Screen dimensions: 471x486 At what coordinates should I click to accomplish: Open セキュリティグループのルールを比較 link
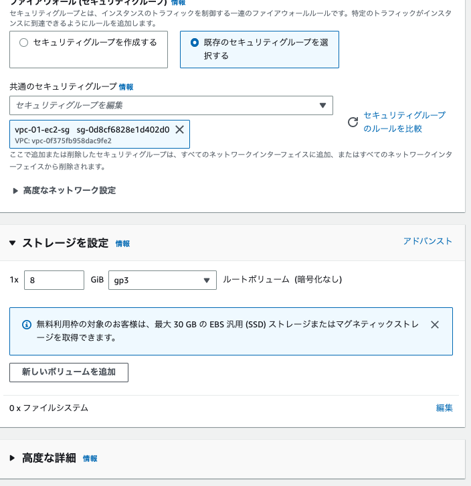(x=404, y=122)
